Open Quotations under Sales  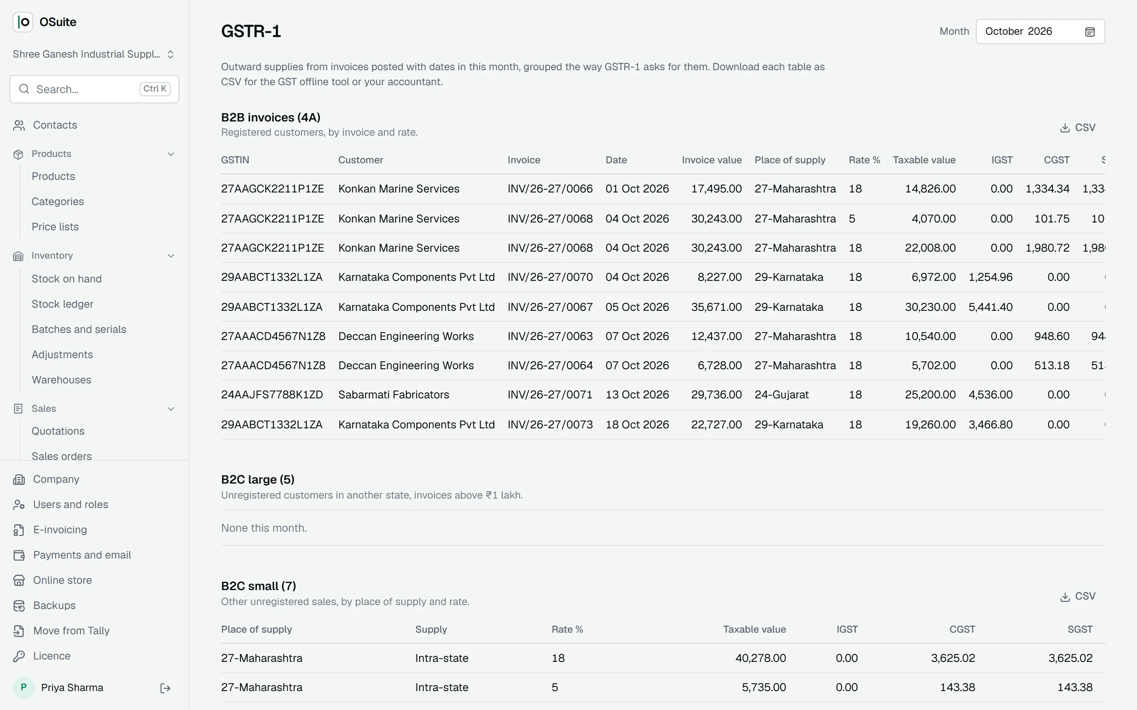tap(58, 432)
